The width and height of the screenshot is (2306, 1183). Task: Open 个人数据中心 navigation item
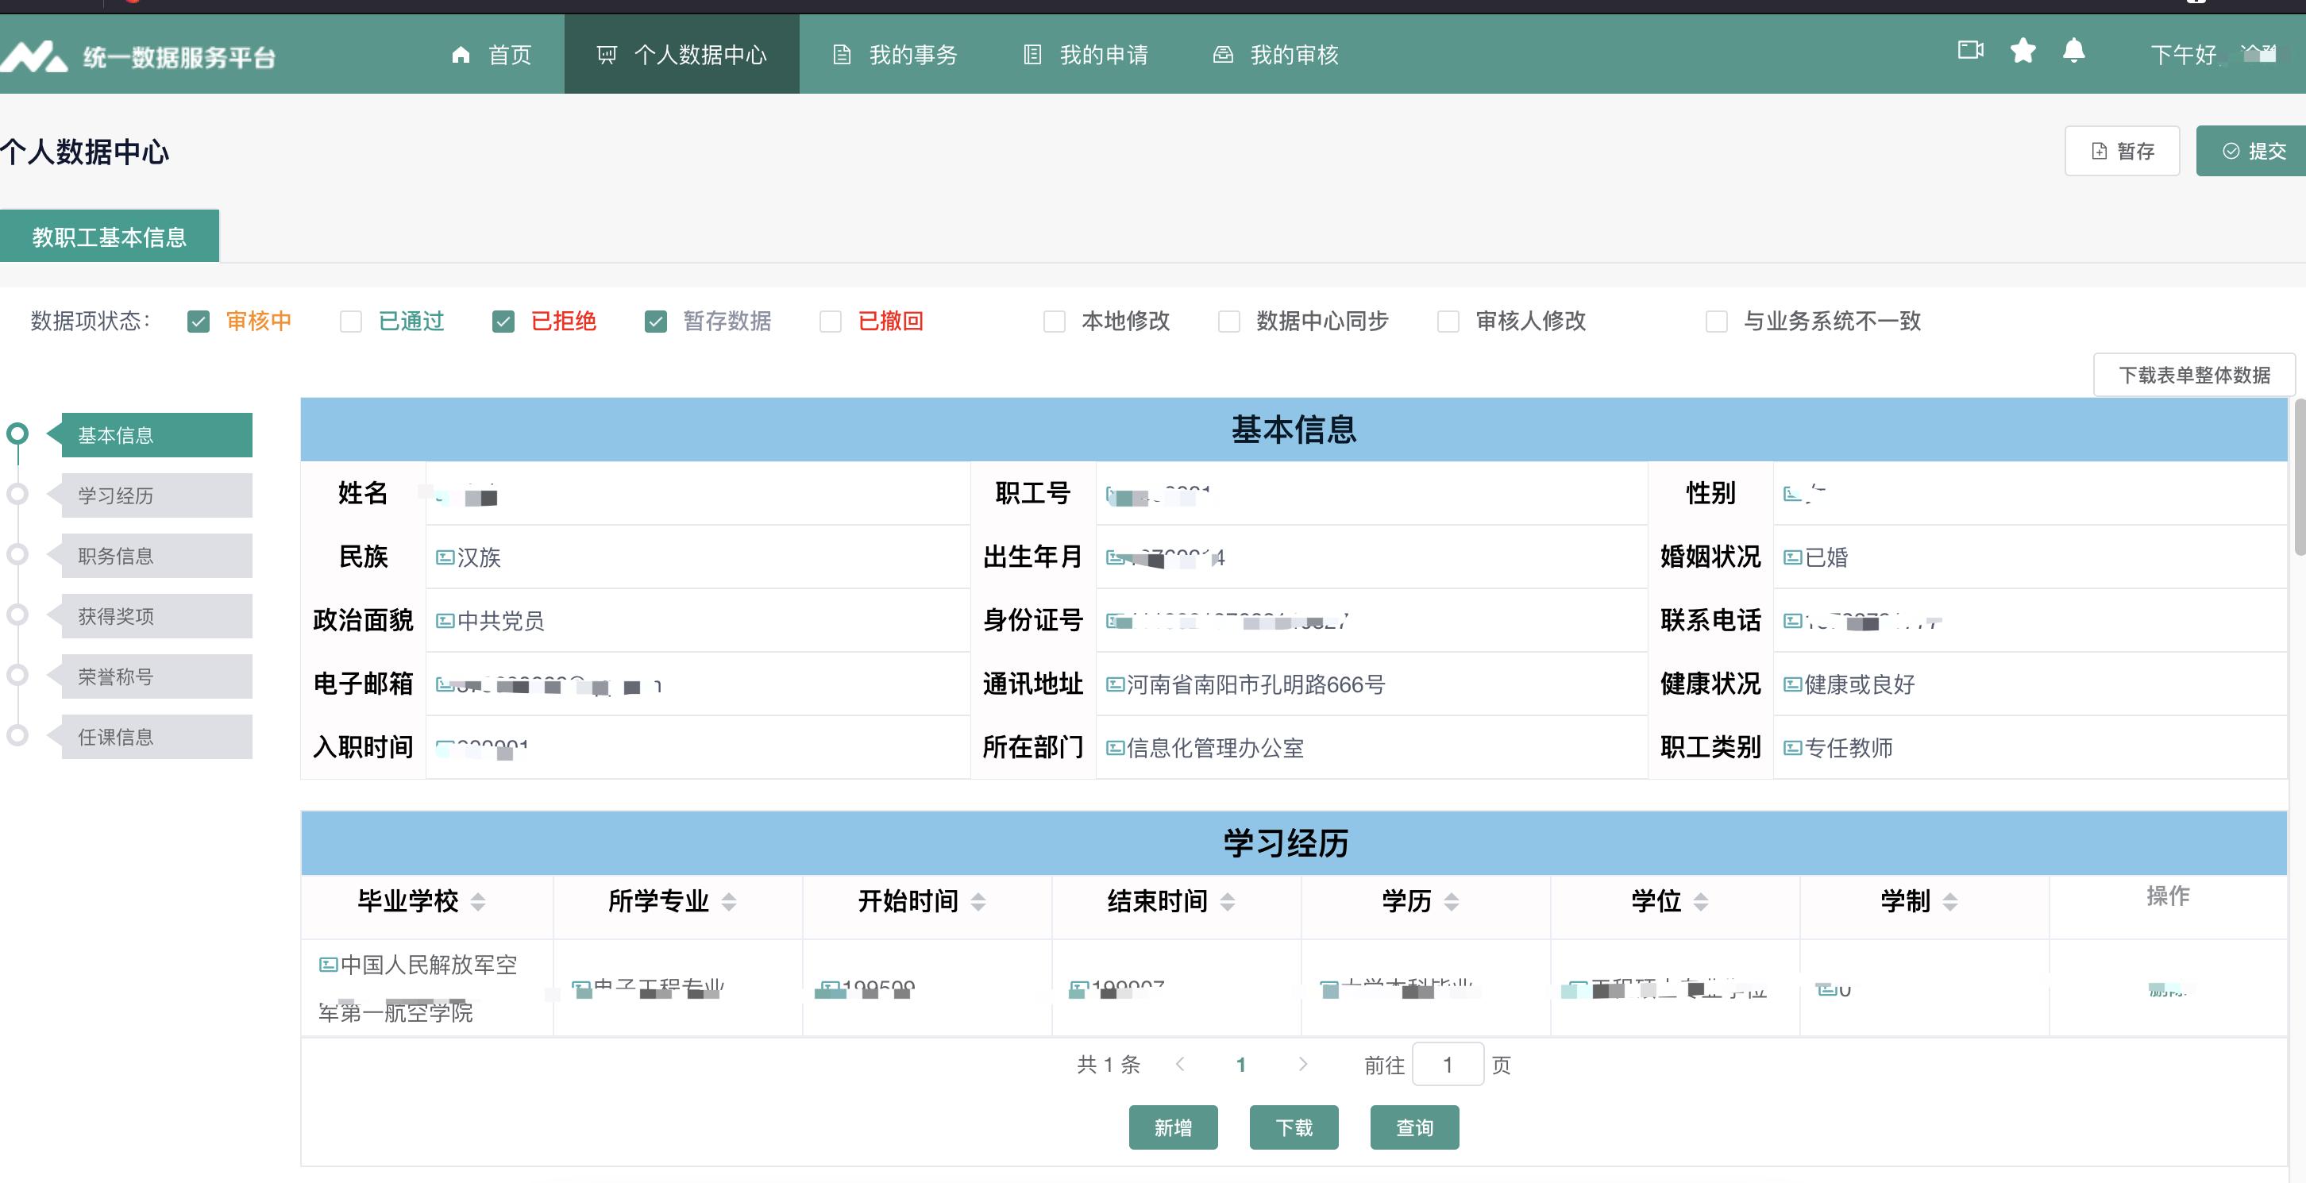tap(681, 56)
